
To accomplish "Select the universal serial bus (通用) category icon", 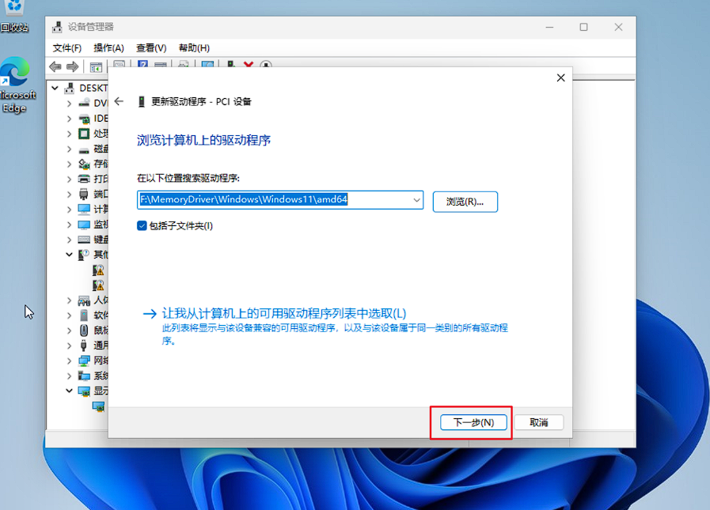I will (84, 346).
